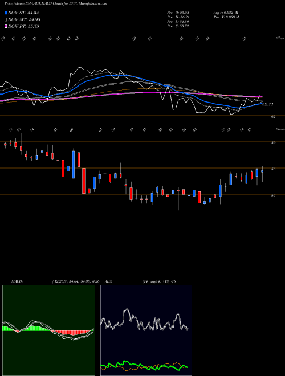Click the 'Pre L: 54.89' low value
The image size is (285, 376).
[178, 22]
